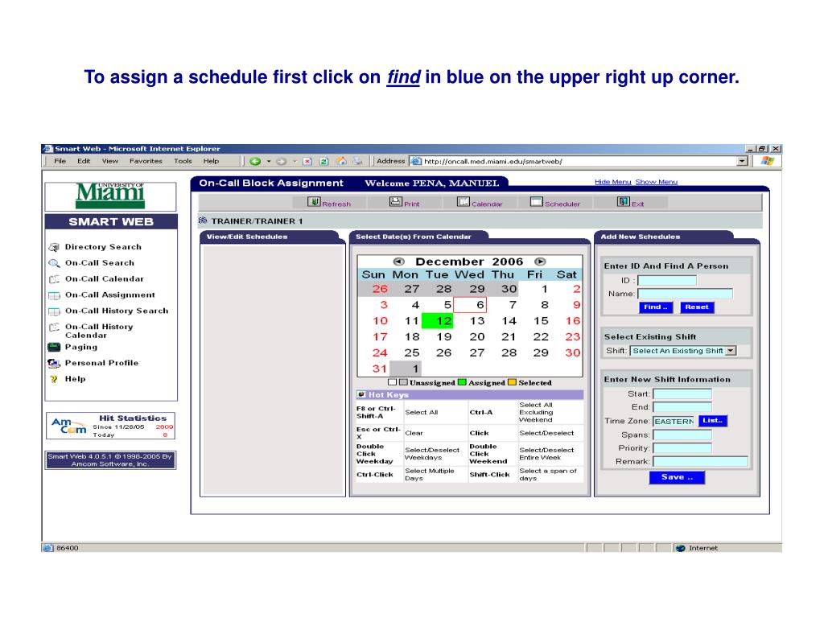Select December 31 in the calendar
The width and height of the screenshot is (824, 618).
pos(380,369)
